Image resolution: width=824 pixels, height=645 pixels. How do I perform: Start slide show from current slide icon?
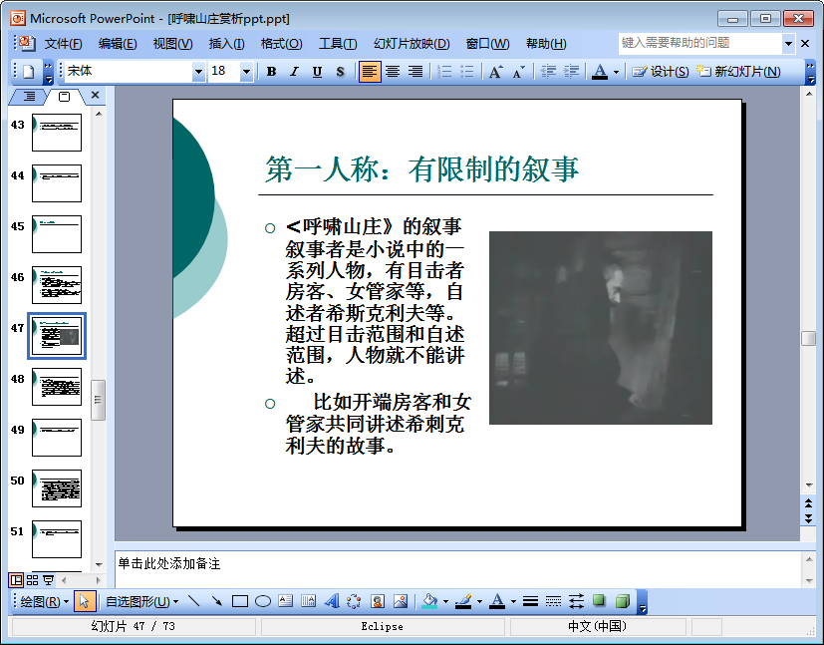49,580
